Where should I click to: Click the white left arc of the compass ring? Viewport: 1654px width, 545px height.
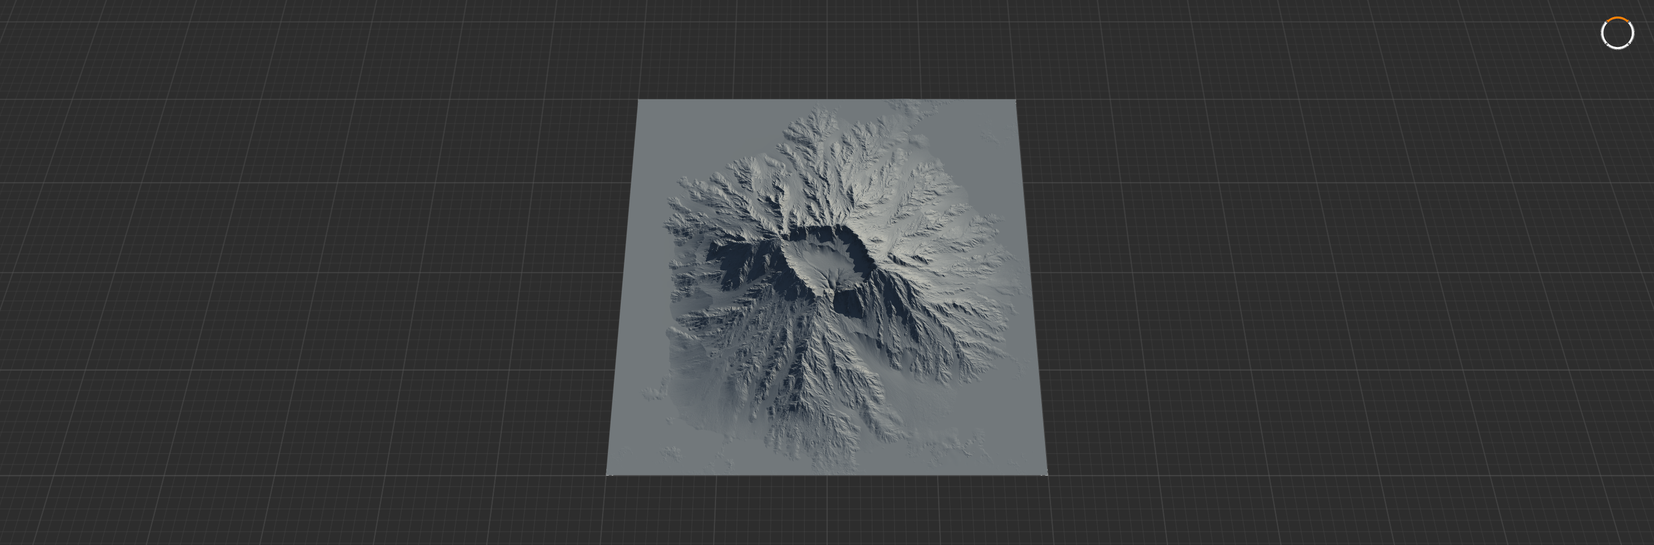pyautogui.click(x=1603, y=33)
